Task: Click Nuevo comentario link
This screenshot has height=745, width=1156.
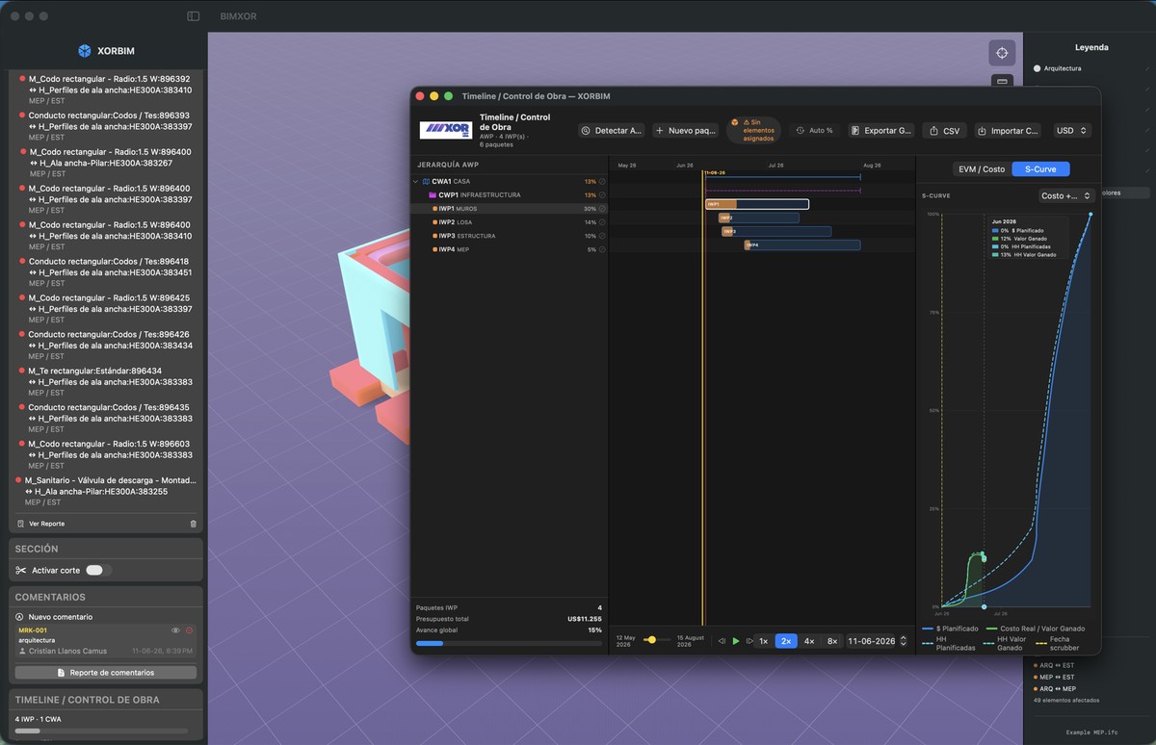Action: [60, 616]
